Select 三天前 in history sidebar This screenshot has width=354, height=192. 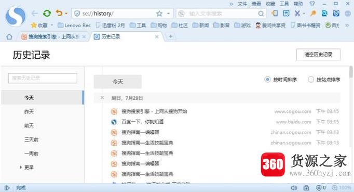pos(43,139)
